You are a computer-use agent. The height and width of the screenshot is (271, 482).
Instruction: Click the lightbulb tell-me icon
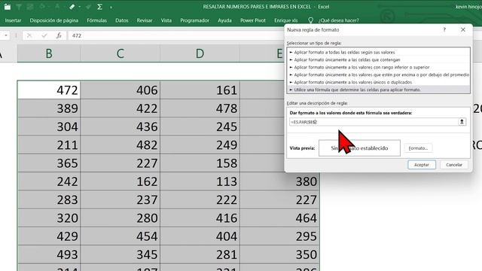310,20
